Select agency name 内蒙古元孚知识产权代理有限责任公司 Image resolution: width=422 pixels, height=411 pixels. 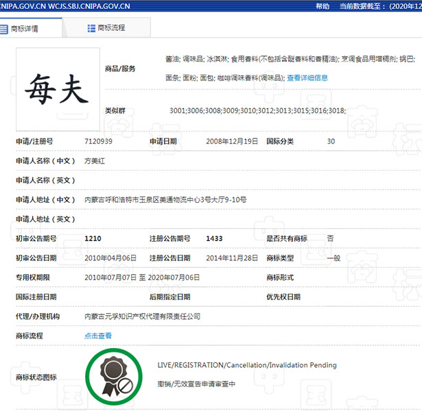[x=142, y=316]
